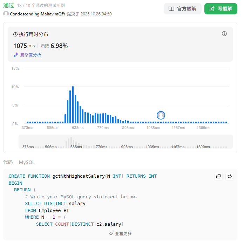Click the pencil icon in 写题解

click(x=212, y=9)
